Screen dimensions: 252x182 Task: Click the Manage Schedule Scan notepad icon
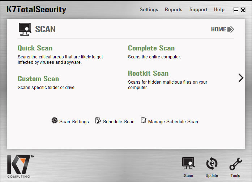tap(144, 120)
